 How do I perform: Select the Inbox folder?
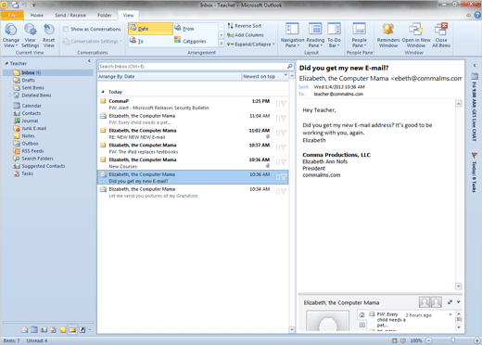[x=48, y=72]
